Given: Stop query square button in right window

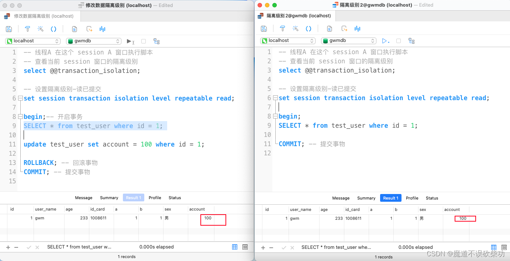Looking at the screenshot, I should point(399,41).
